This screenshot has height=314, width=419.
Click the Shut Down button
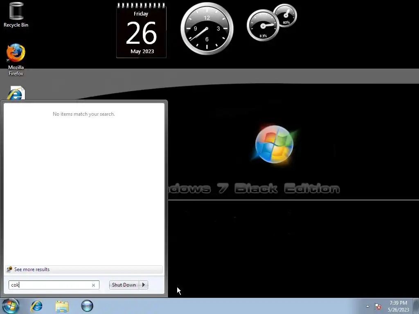pyautogui.click(x=124, y=285)
